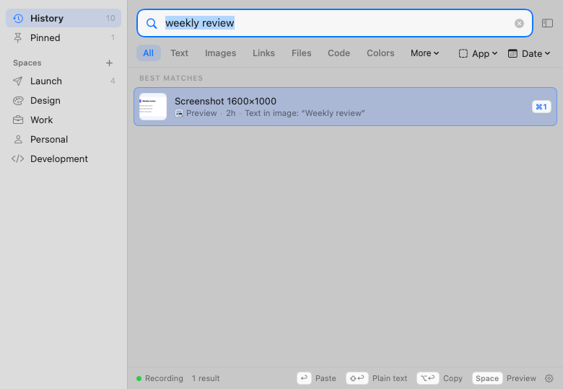
Task: Open the Work space
Action: pyautogui.click(x=64, y=120)
